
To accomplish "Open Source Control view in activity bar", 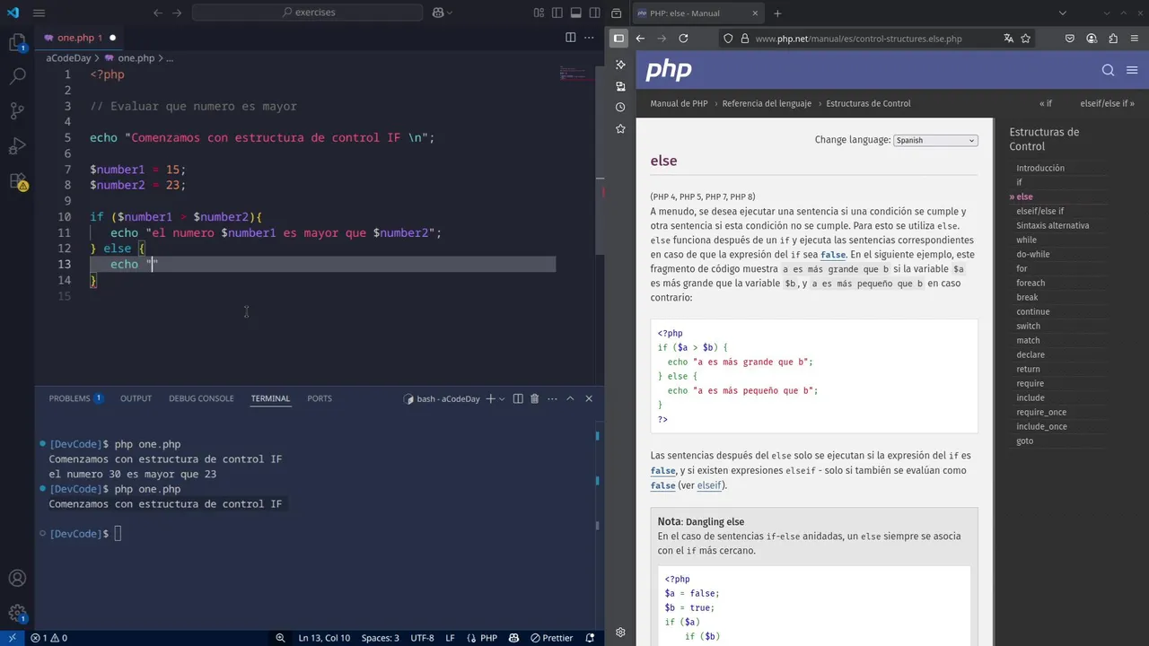I will click(17, 111).
